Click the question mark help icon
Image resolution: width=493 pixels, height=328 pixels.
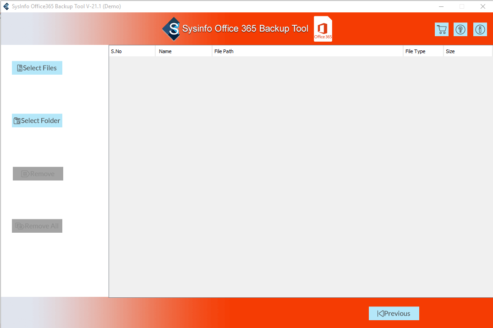click(x=460, y=29)
